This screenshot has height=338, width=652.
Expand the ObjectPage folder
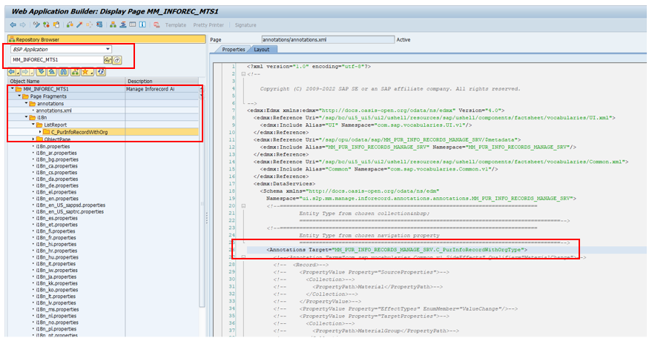click(33, 139)
